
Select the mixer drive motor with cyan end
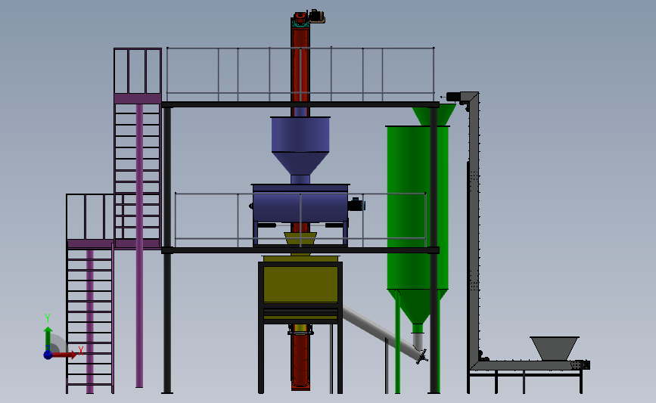(357, 205)
